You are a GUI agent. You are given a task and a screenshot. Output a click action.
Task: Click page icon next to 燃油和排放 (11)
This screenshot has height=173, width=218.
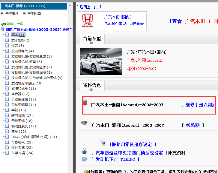pos(7,88)
